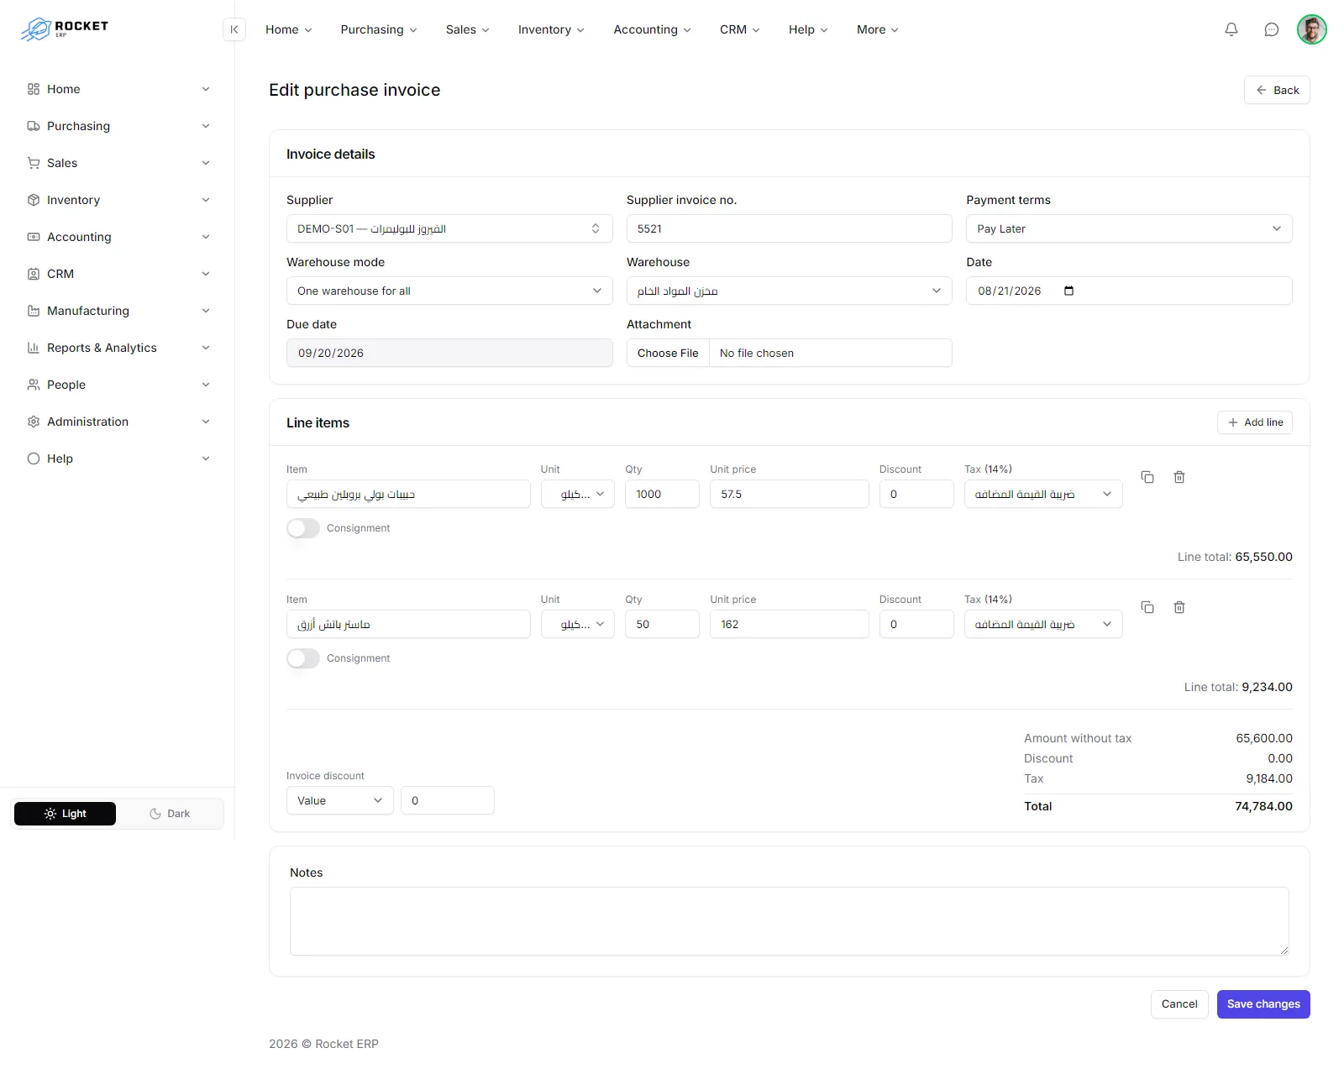Viewport: 1344px width, 1069px height.
Task: Open the chat messages icon
Action: click(1272, 29)
